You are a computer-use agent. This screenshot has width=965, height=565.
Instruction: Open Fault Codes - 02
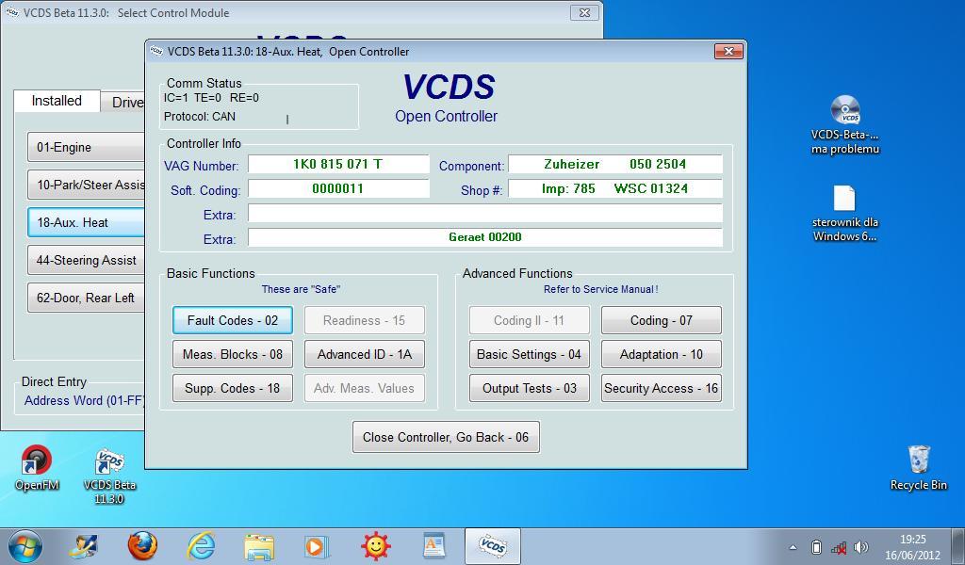click(233, 320)
